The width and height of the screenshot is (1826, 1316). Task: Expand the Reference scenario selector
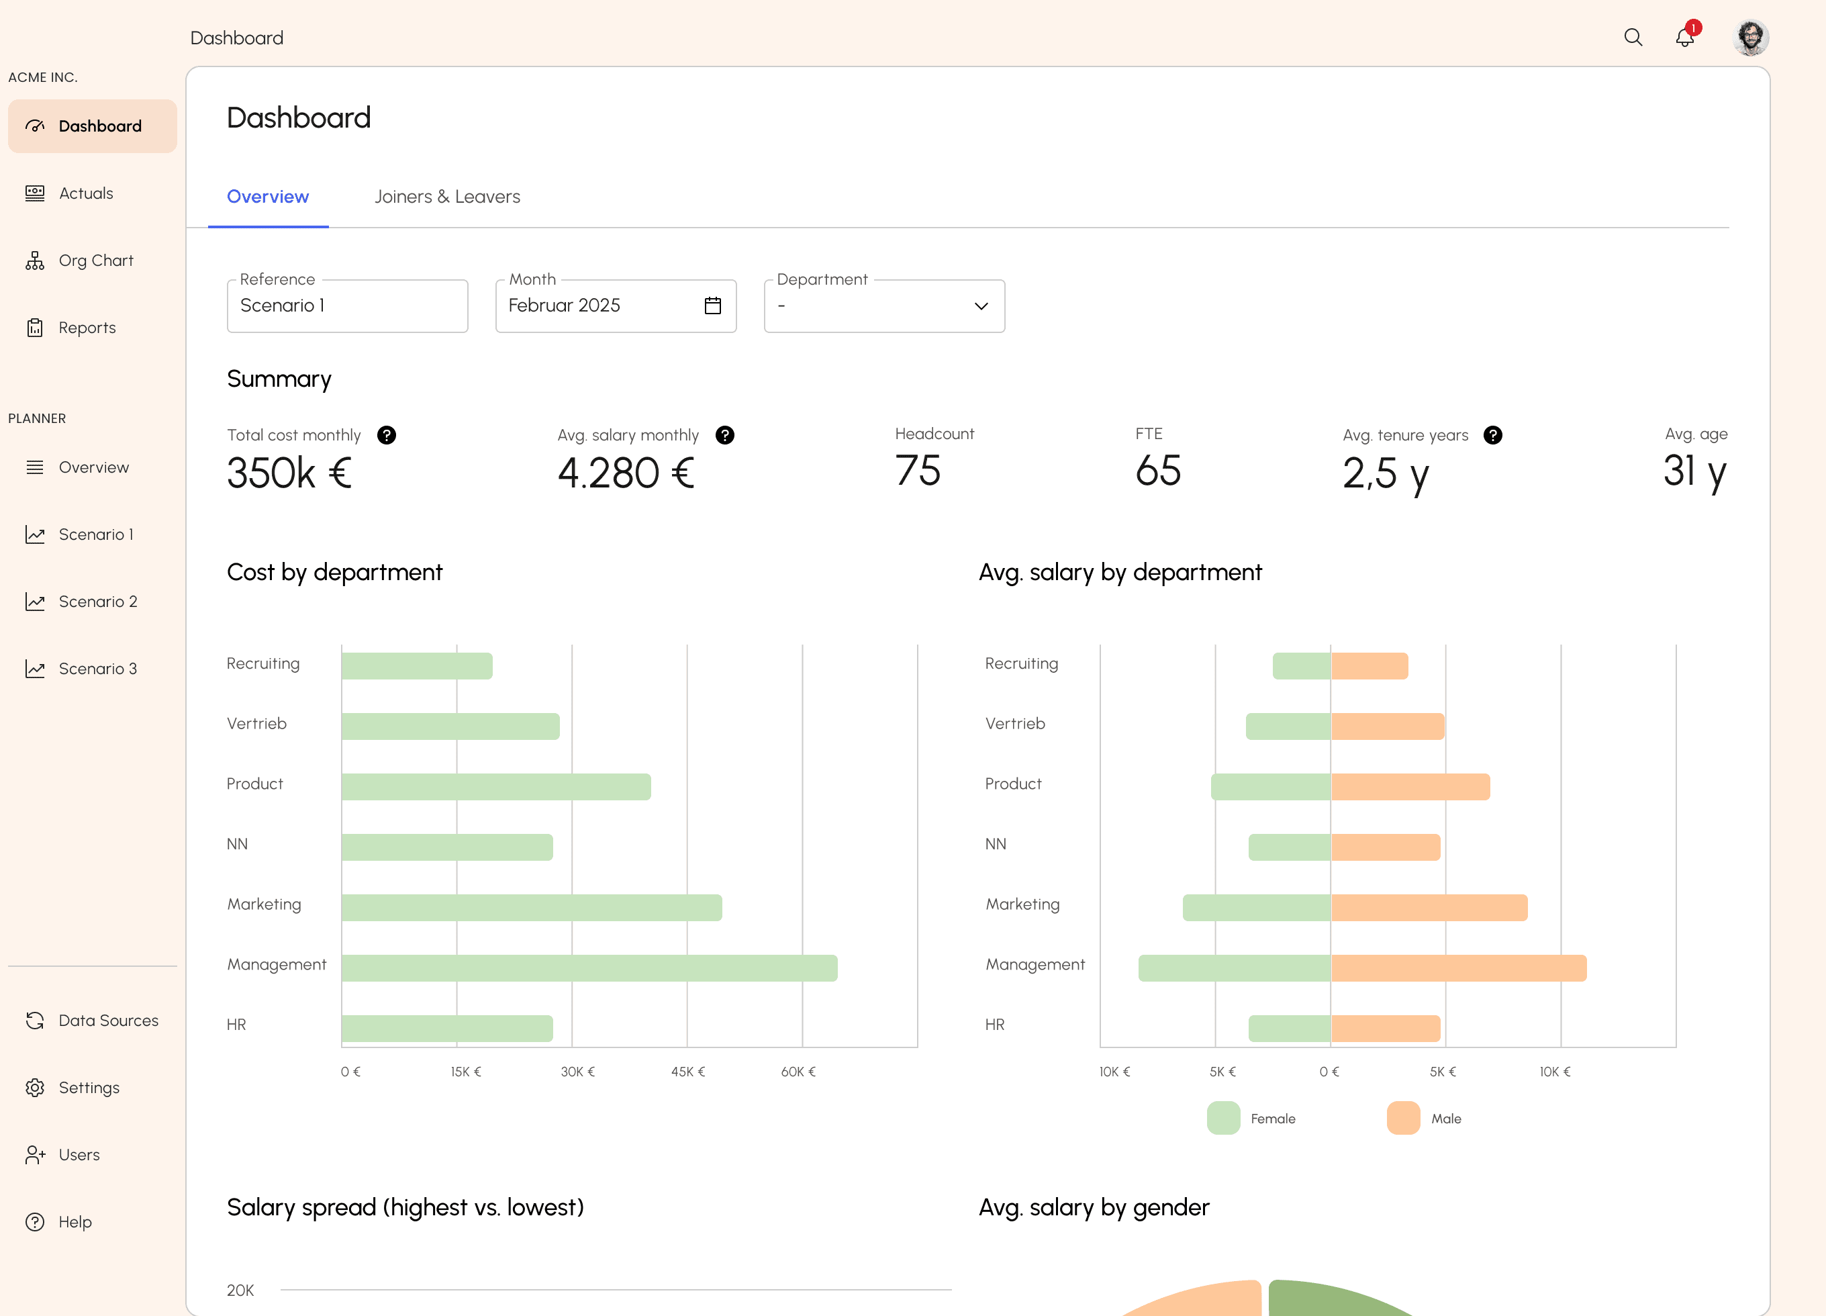[347, 306]
